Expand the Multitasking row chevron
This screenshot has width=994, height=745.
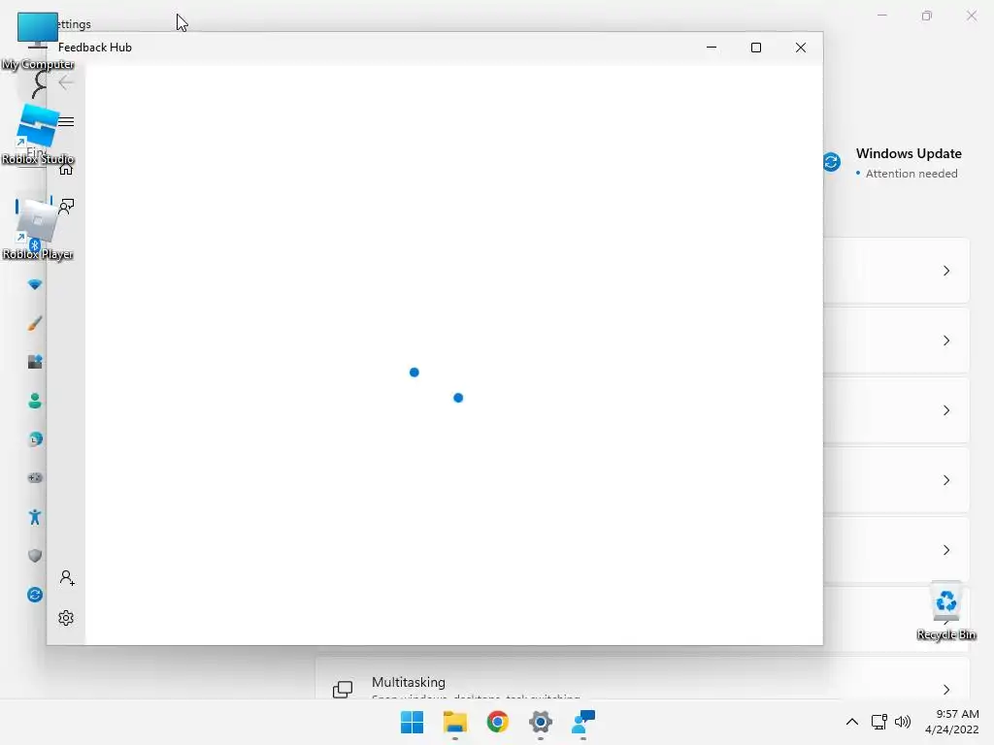tap(945, 690)
